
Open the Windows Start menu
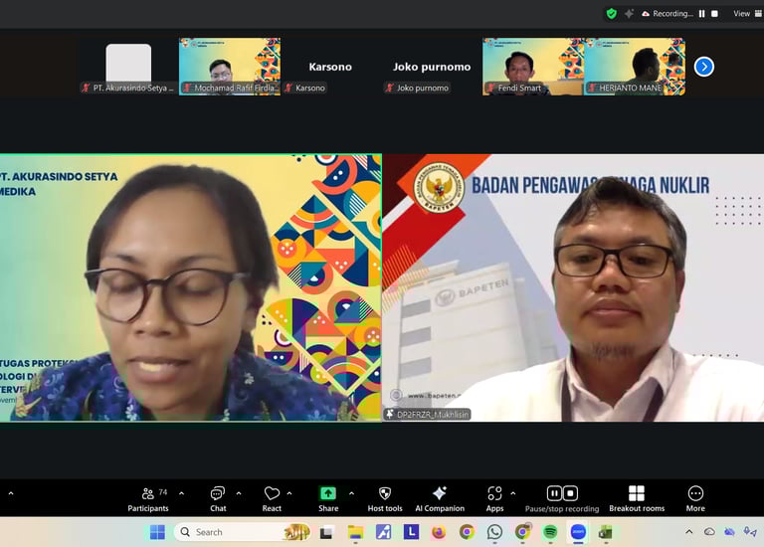pyautogui.click(x=157, y=532)
